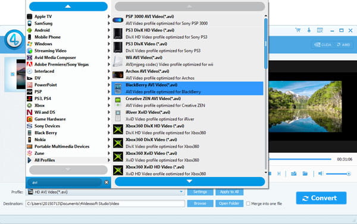The width and height of the screenshot is (357, 224).
Task: Choose the Streaming Video category
Action: (68, 51)
